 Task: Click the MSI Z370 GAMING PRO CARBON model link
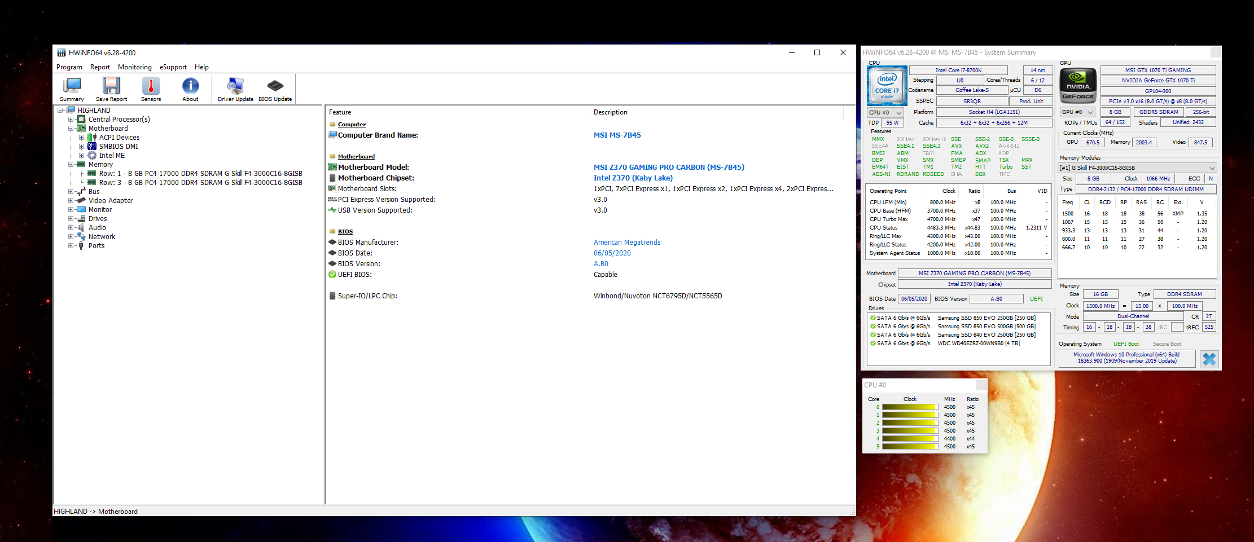(x=669, y=168)
